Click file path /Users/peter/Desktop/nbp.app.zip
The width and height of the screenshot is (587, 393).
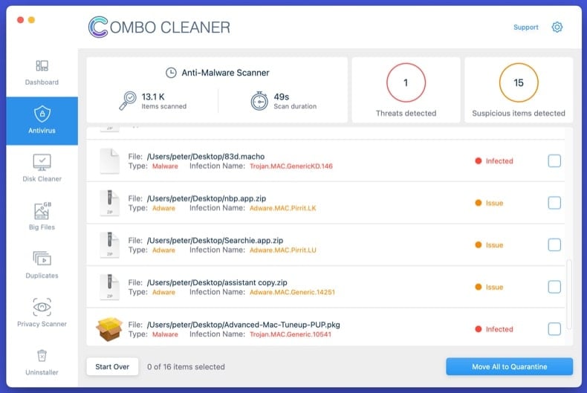point(207,198)
